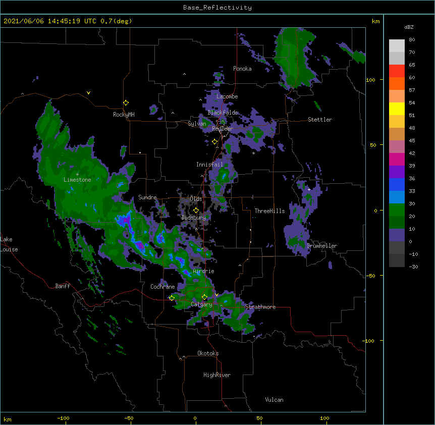
Task: Click the Strathmore city label
Action: pos(260,307)
